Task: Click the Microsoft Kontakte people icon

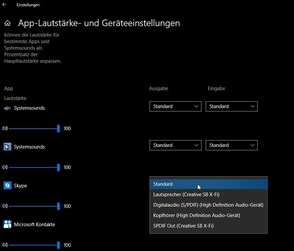Action: (x=8, y=224)
